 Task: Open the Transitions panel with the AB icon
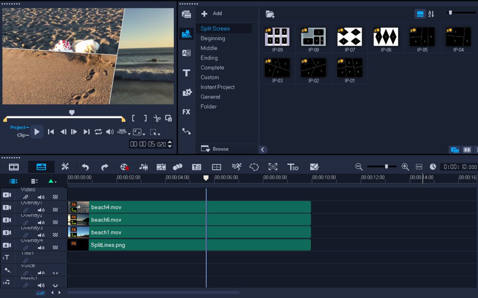186,53
